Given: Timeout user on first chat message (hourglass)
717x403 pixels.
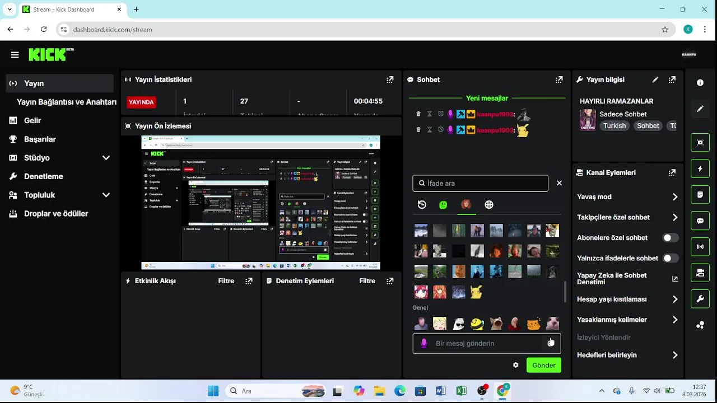Looking at the screenshot, I should point(430,114).
